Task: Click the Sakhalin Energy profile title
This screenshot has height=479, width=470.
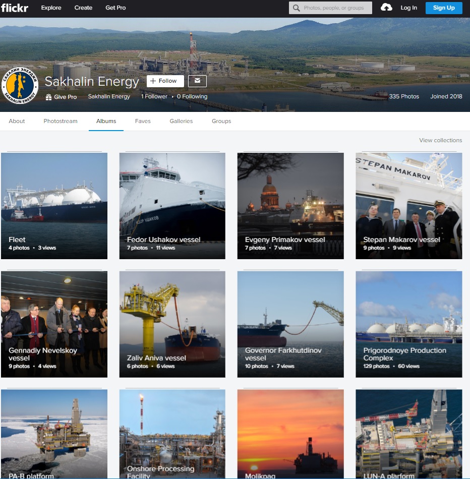Action: (x=92, y=81)
